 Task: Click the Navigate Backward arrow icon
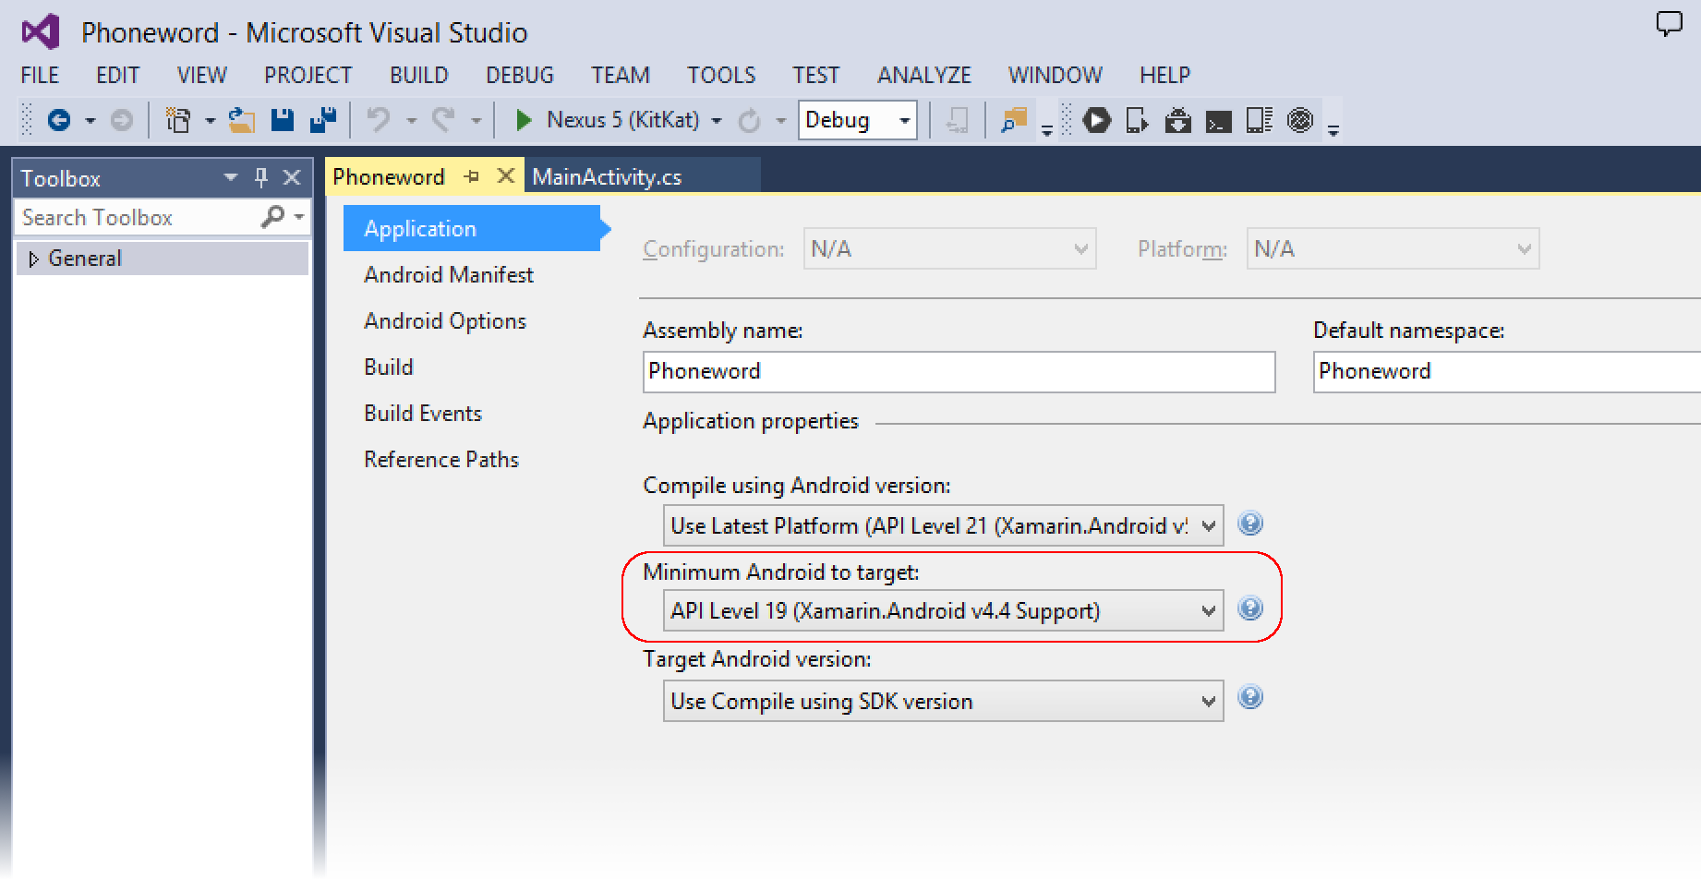[59, 120]
